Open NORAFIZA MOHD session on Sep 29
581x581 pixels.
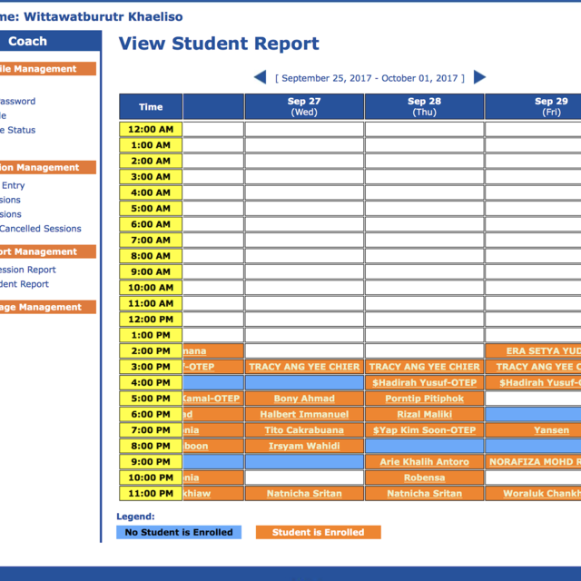click(535, 462)
